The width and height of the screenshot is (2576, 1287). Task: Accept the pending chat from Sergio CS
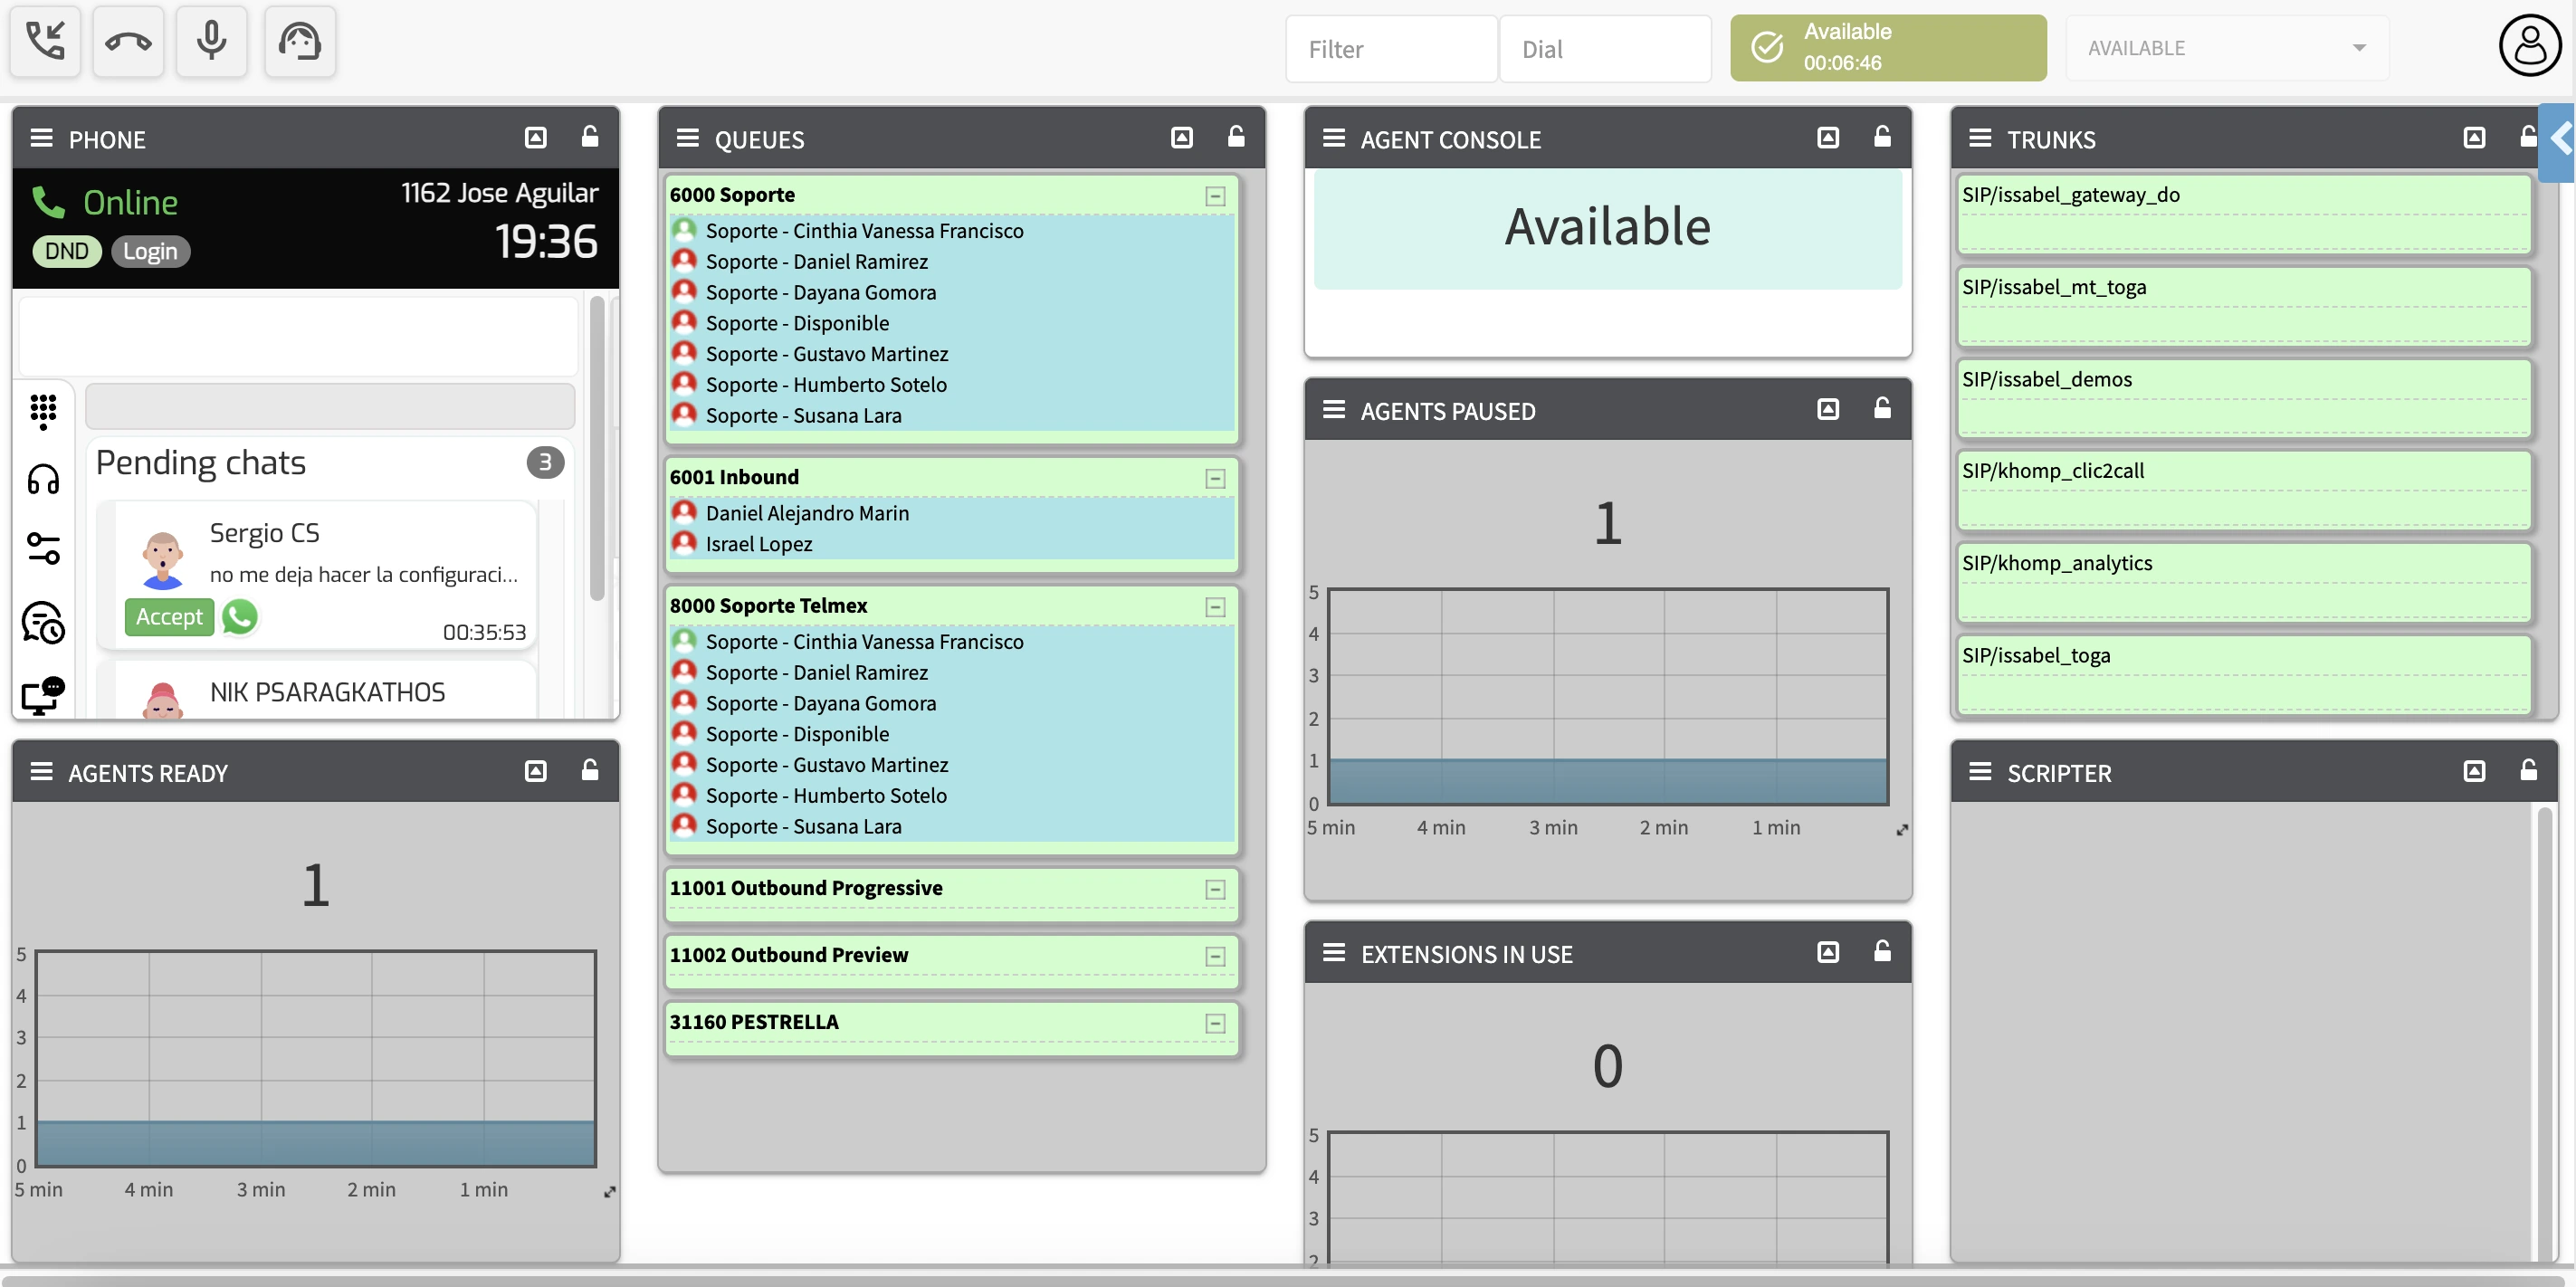(x=168, y=617)
